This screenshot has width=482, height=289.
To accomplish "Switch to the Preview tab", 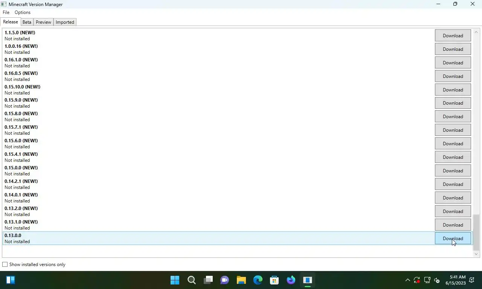I will coord(43,22).
